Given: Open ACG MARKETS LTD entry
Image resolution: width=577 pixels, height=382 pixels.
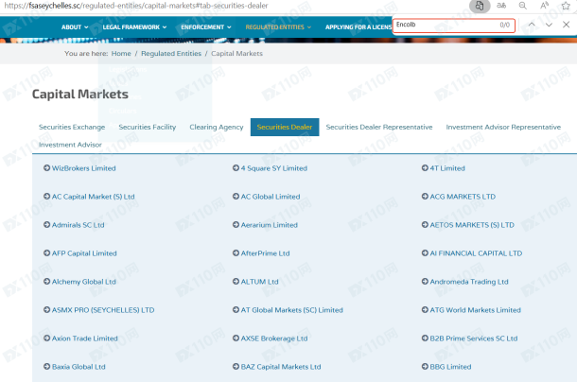Looking at the screenshot, I should 463,197.
